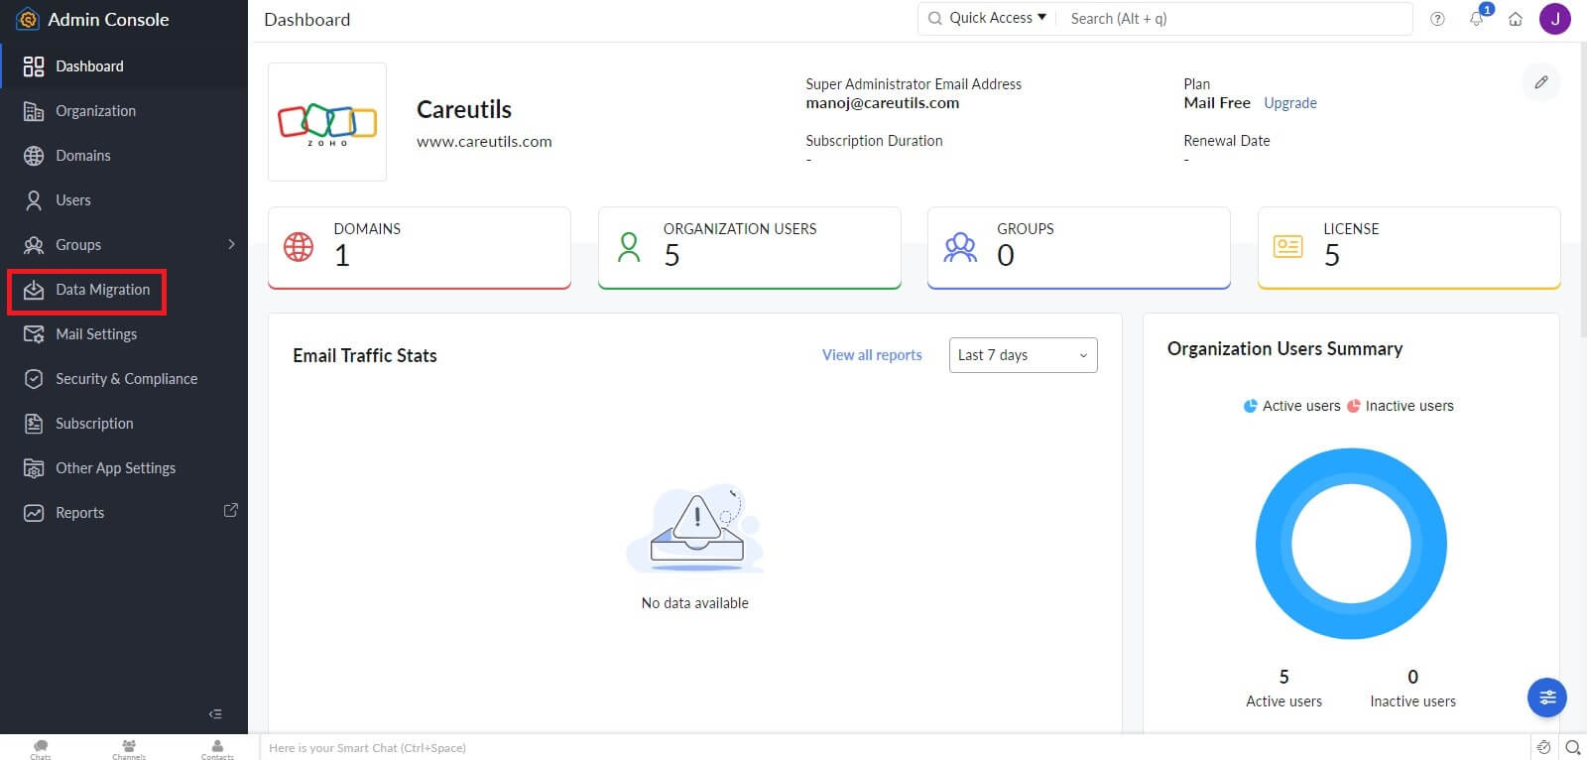
Task: Go to the Domains section
Action: [x=124, y=156]
